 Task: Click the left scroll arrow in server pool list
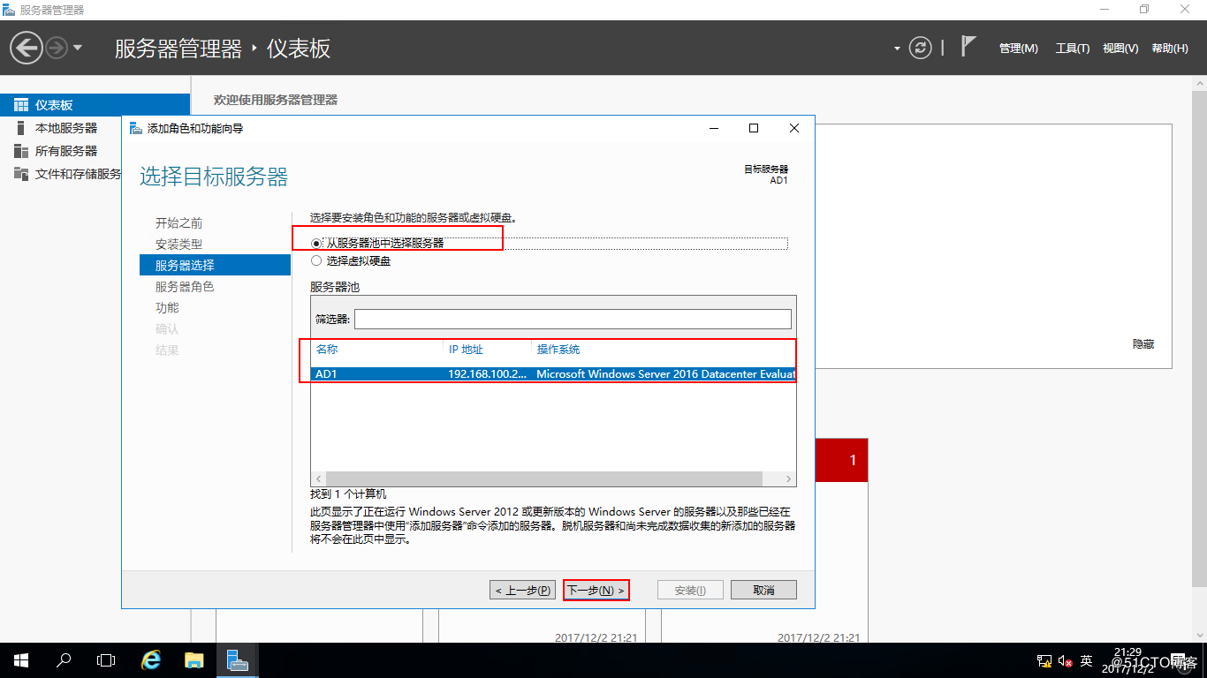[317, 478]
